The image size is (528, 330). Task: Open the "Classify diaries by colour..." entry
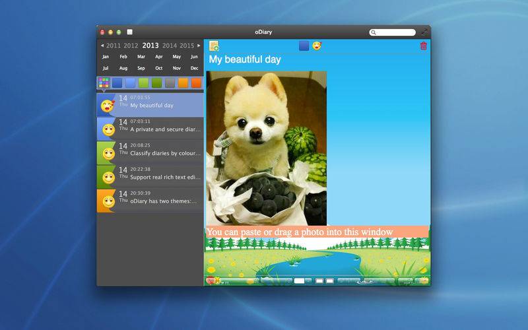(150, 153)
